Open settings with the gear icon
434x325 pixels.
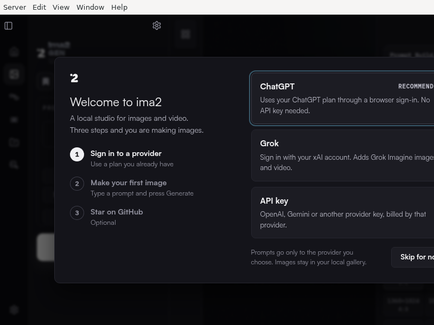coord(157,25)
